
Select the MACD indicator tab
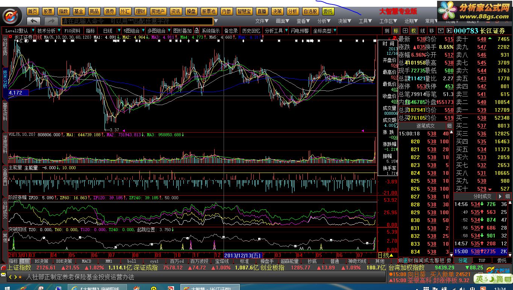(86, 261)
